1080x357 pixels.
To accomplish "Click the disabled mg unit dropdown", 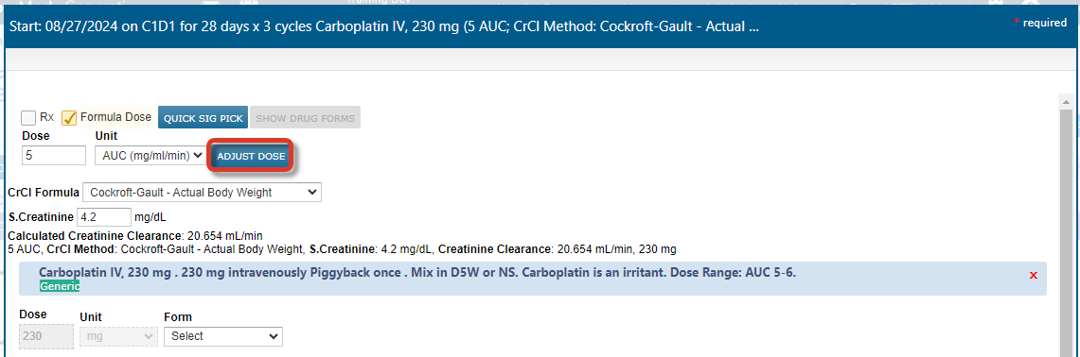I will point(118,335).
